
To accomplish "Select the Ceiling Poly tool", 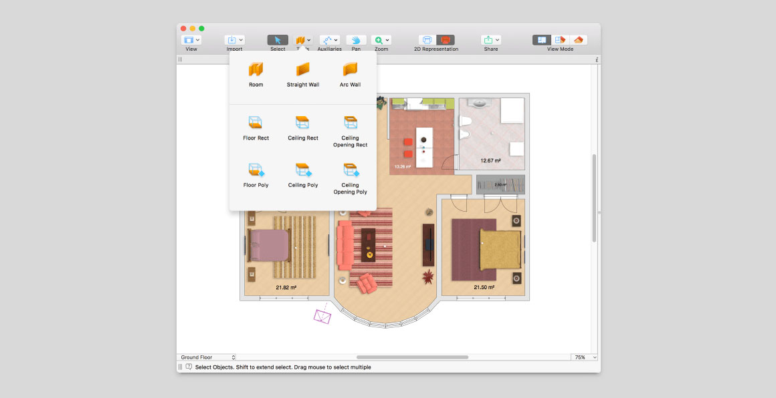I will 303,175.
